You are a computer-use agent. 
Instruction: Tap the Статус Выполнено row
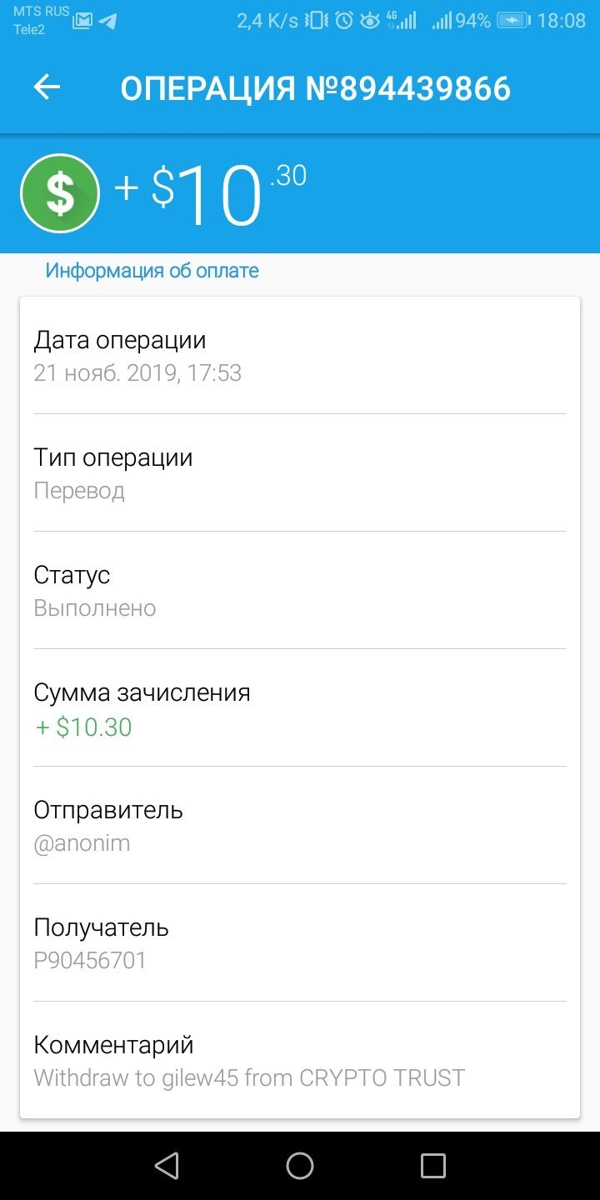[x=300, y=591]
